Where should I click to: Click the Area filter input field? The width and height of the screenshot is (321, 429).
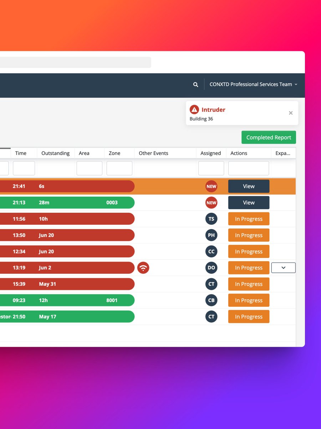pyautogui.click(x=89, y=168)
